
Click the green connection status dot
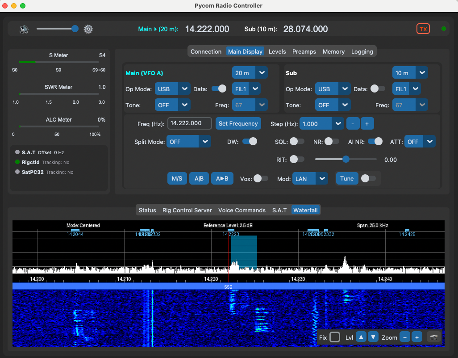[444, 29]
